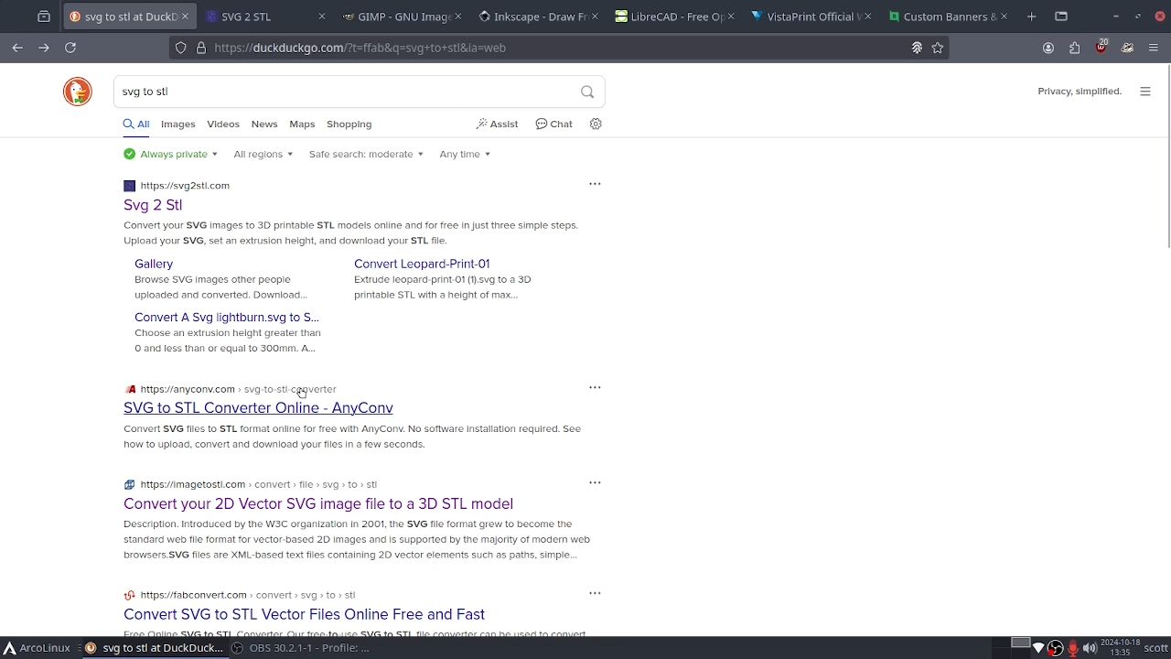1171x659 pixels.
Task: Open the search settings gear icon
Action: click(596, 124)
